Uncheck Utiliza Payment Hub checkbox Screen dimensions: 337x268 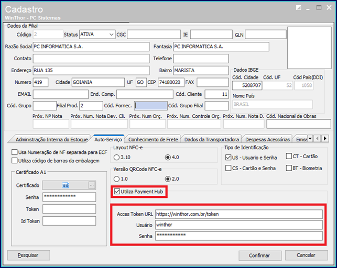coord(117,192)
